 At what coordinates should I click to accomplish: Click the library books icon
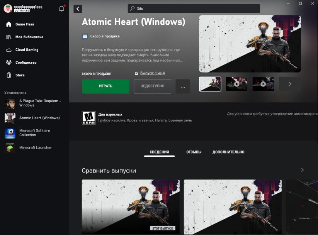(x=9, y=37)
